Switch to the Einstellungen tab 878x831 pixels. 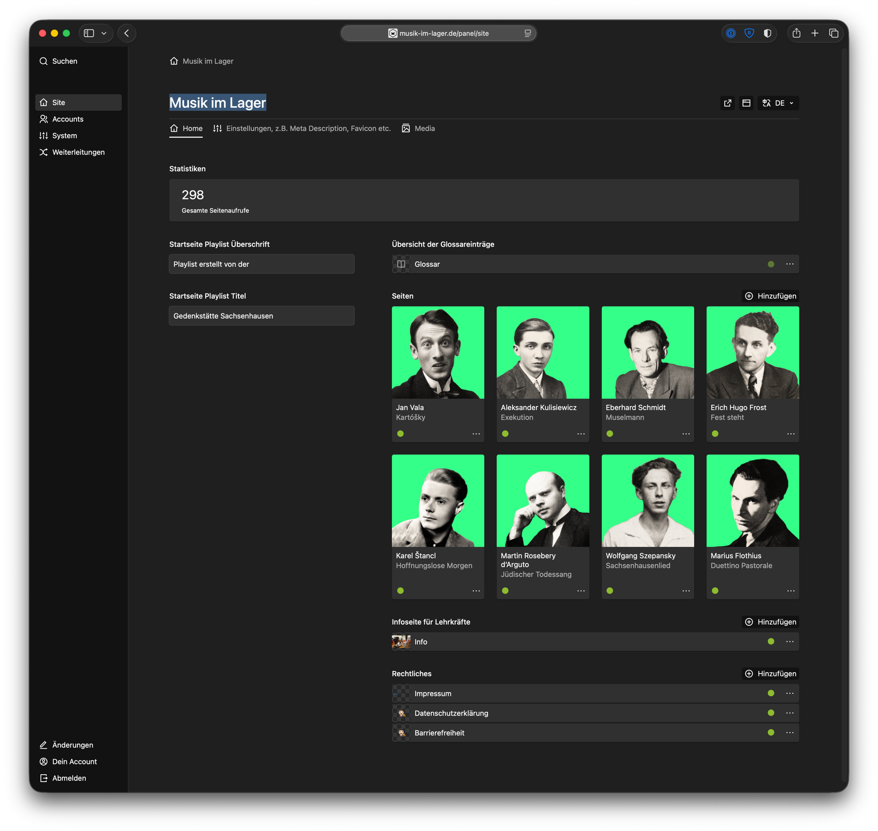(x=302, y=129)
